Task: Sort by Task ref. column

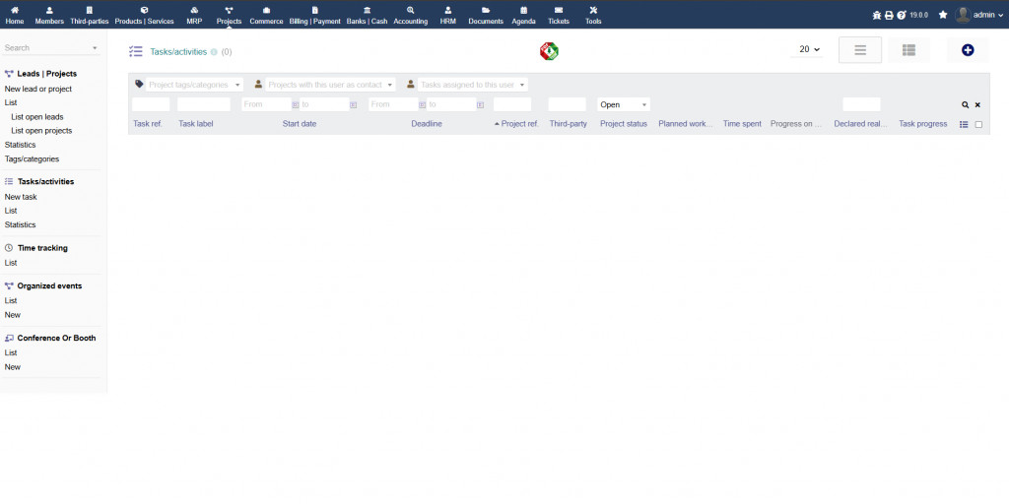Action: 148,124
